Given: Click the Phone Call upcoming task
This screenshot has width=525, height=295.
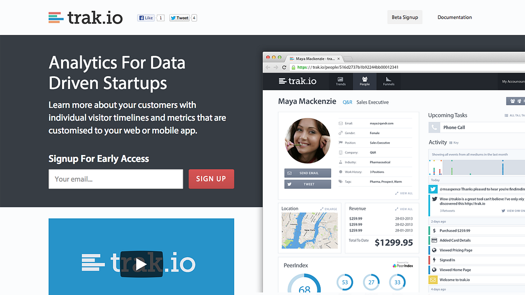Looking at the screenshot, I should 477,127.
